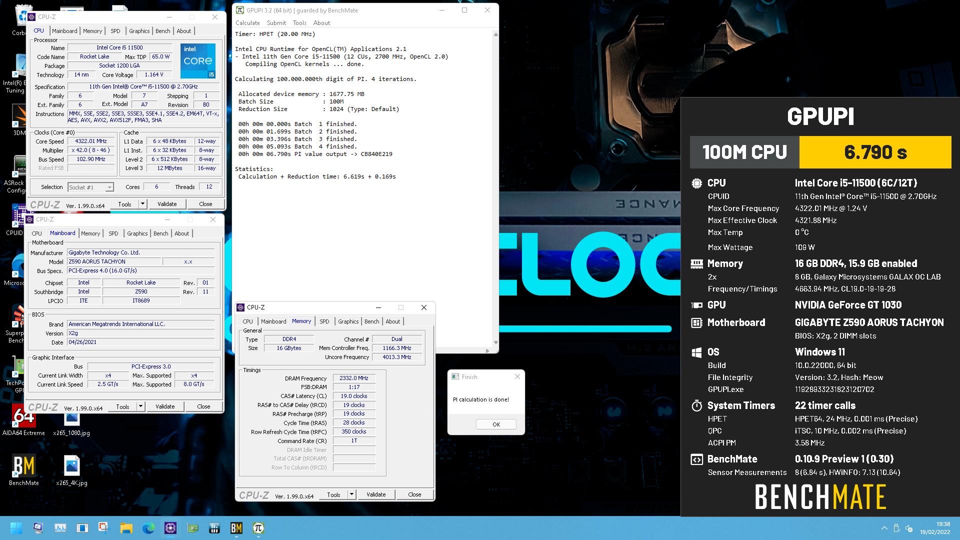The image size is (960, 540).
Task: Click the blue-white window taskbar icon
Action: point(82,528)
